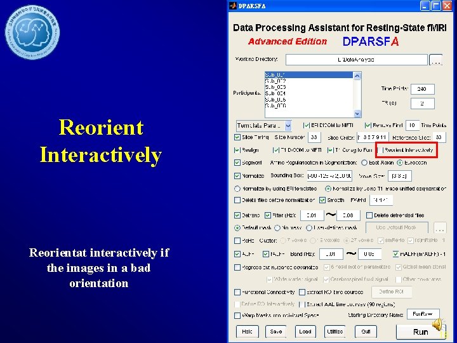Edit the Time Points field showing 240
Viewport: 457px width, 343px height.
pos(422,89)
